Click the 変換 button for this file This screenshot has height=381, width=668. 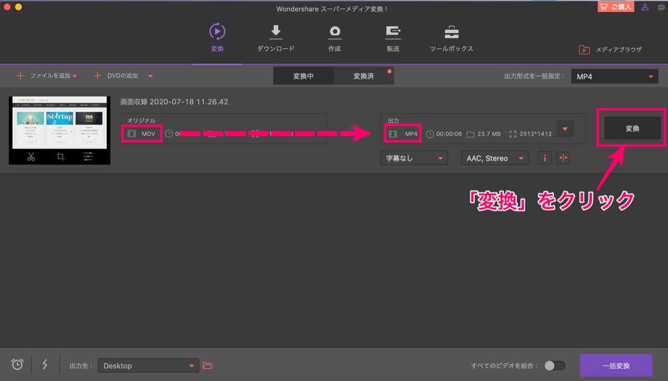pos(632,128)
